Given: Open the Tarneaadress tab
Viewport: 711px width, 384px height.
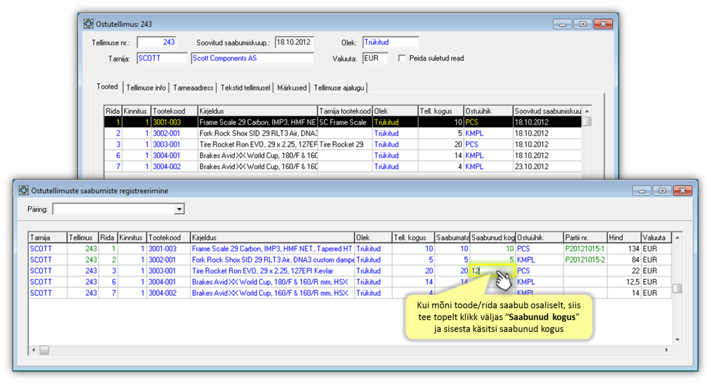Looking at the screenshot, I should (x=193, y=88).
